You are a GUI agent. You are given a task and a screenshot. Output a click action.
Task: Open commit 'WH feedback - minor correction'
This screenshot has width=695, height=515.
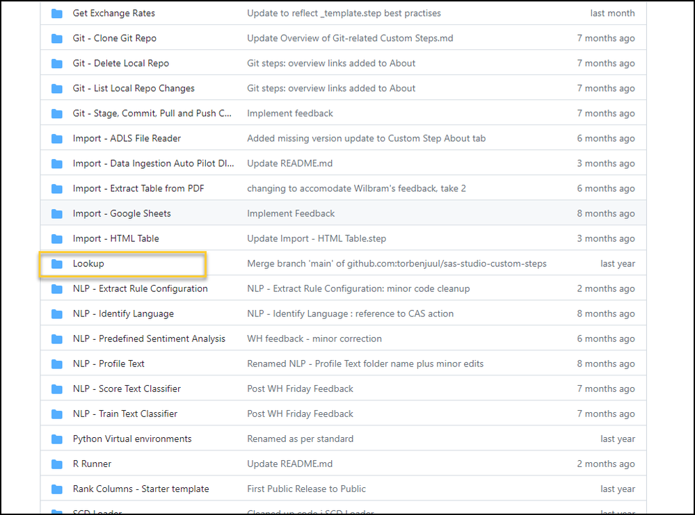pyautogui.click(x=314, y=339)
